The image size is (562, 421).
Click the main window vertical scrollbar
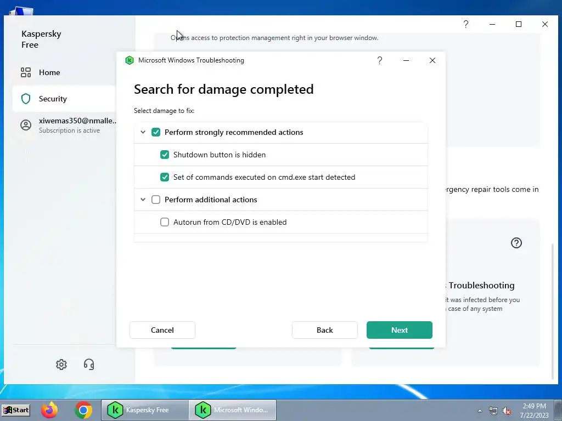552,311
